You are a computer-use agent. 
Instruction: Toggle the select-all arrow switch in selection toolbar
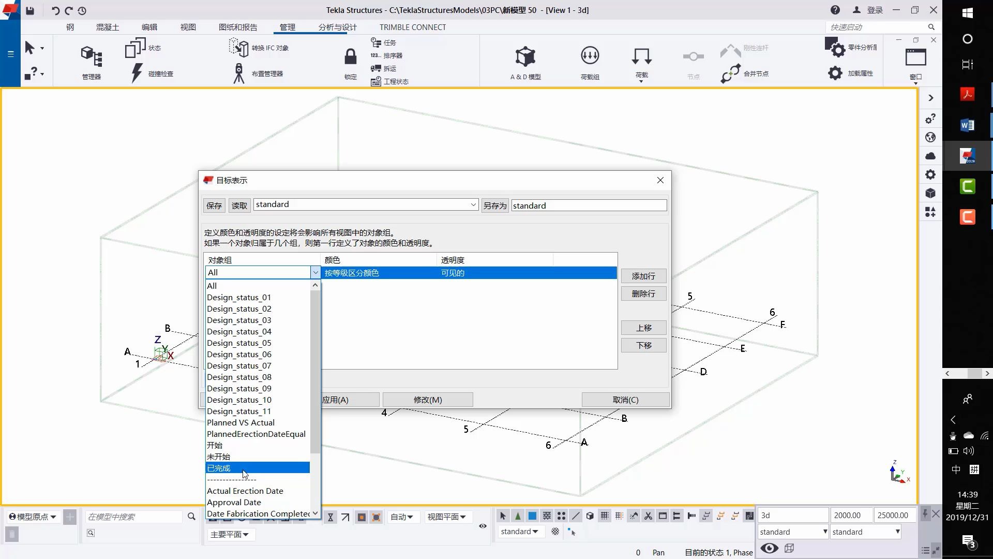(x=503, y=516)
